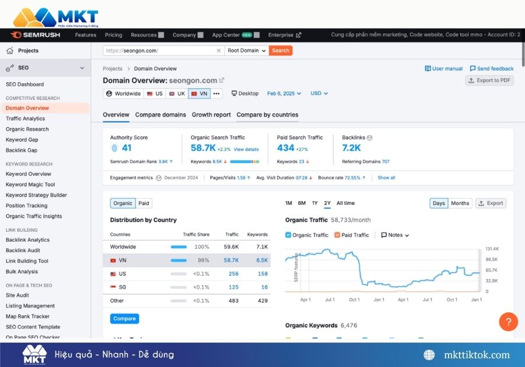Open Site Audit in sidebar
This screenshot has height=367, width=525.
coord(17,295)
